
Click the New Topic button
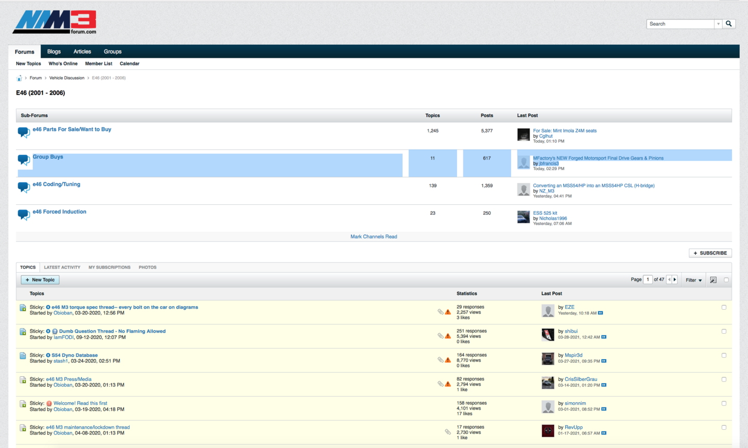coord(40,280)
